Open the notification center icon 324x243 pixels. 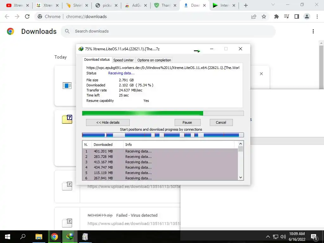tap(314, 237)
